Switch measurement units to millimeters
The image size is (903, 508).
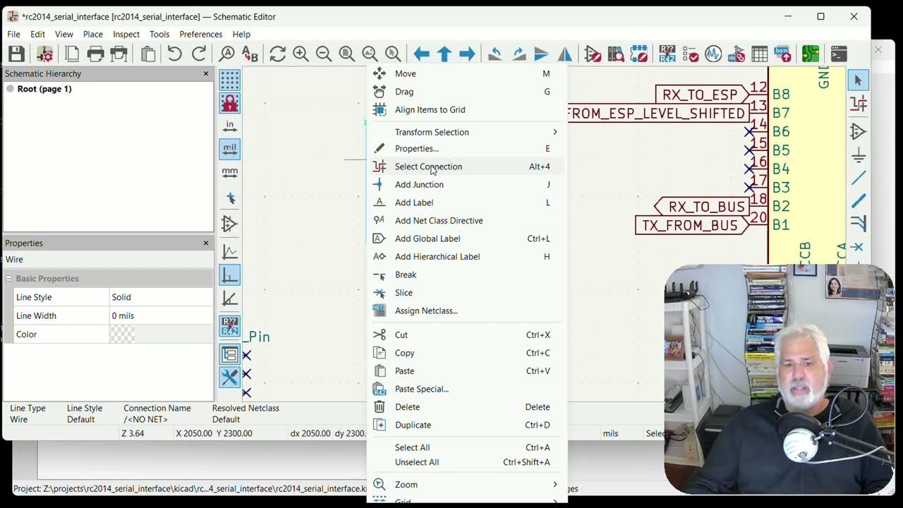point(229,173)
